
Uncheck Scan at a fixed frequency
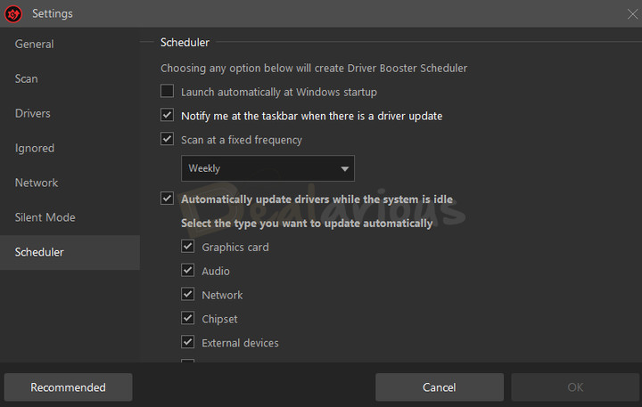click(x=167, y=140)
